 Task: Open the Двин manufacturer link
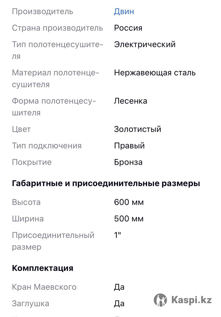click(x=124, y=12)
